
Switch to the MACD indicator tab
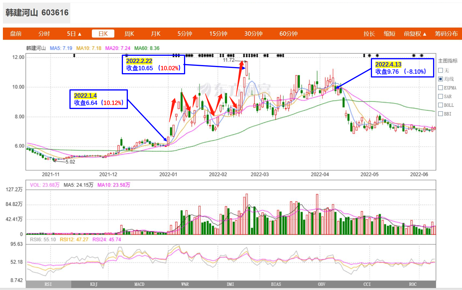point(139,284)
